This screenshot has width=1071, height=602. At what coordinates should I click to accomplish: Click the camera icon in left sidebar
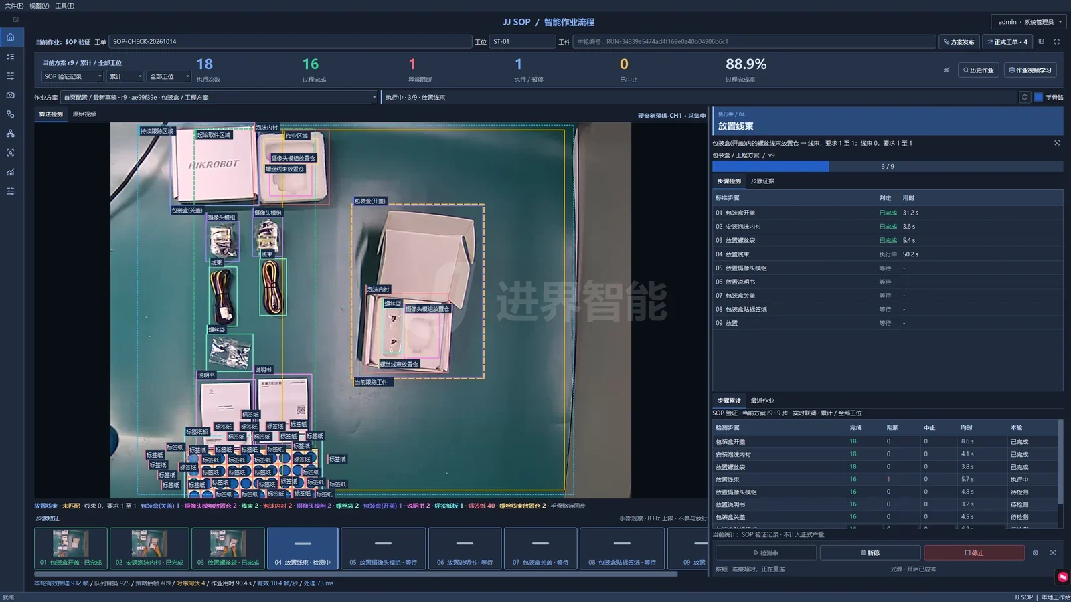[11, 95]
